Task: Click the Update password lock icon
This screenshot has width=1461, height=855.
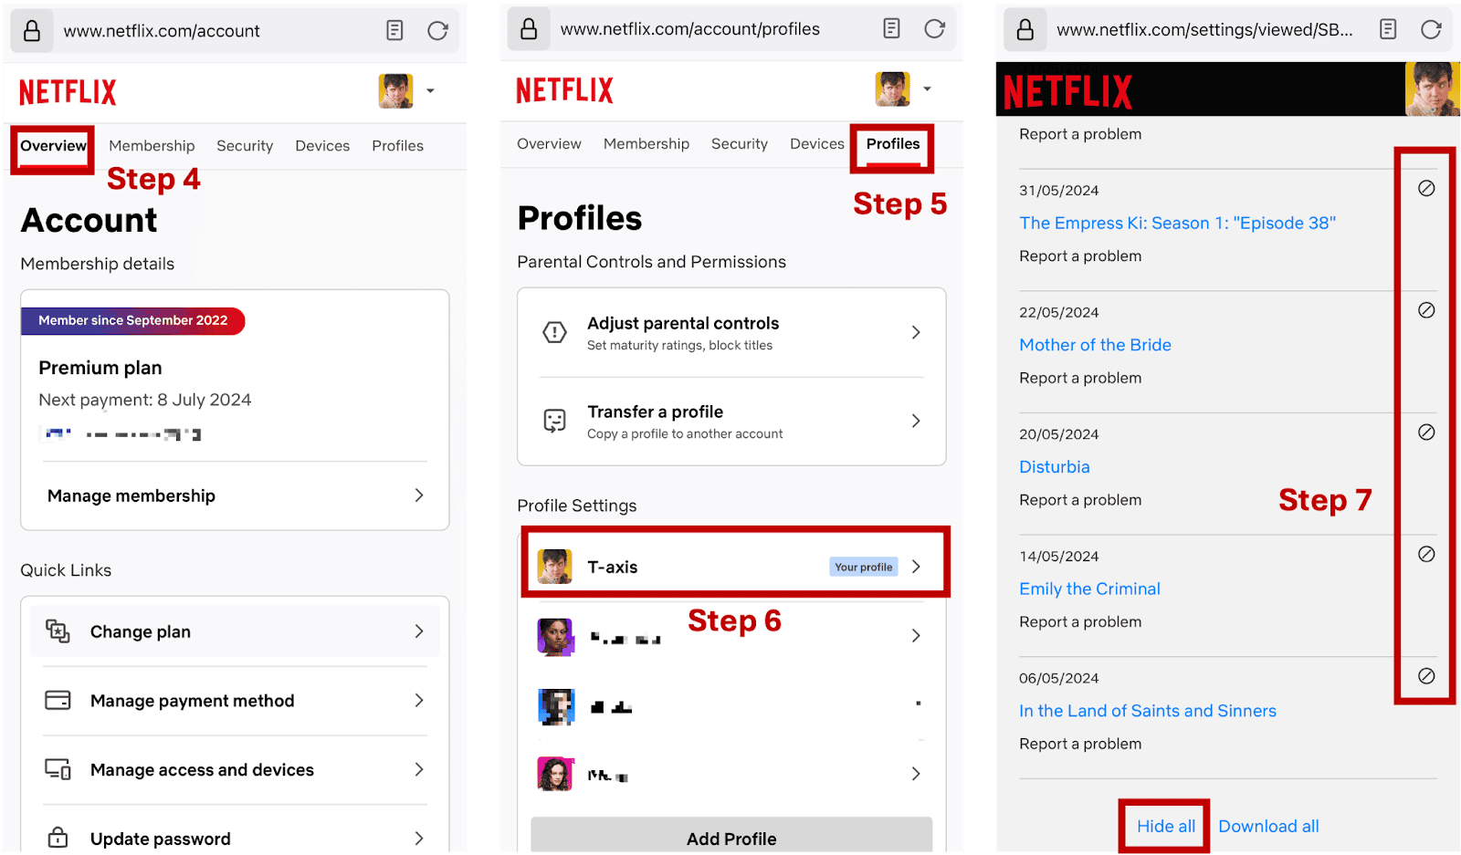Action: [58, 837]
